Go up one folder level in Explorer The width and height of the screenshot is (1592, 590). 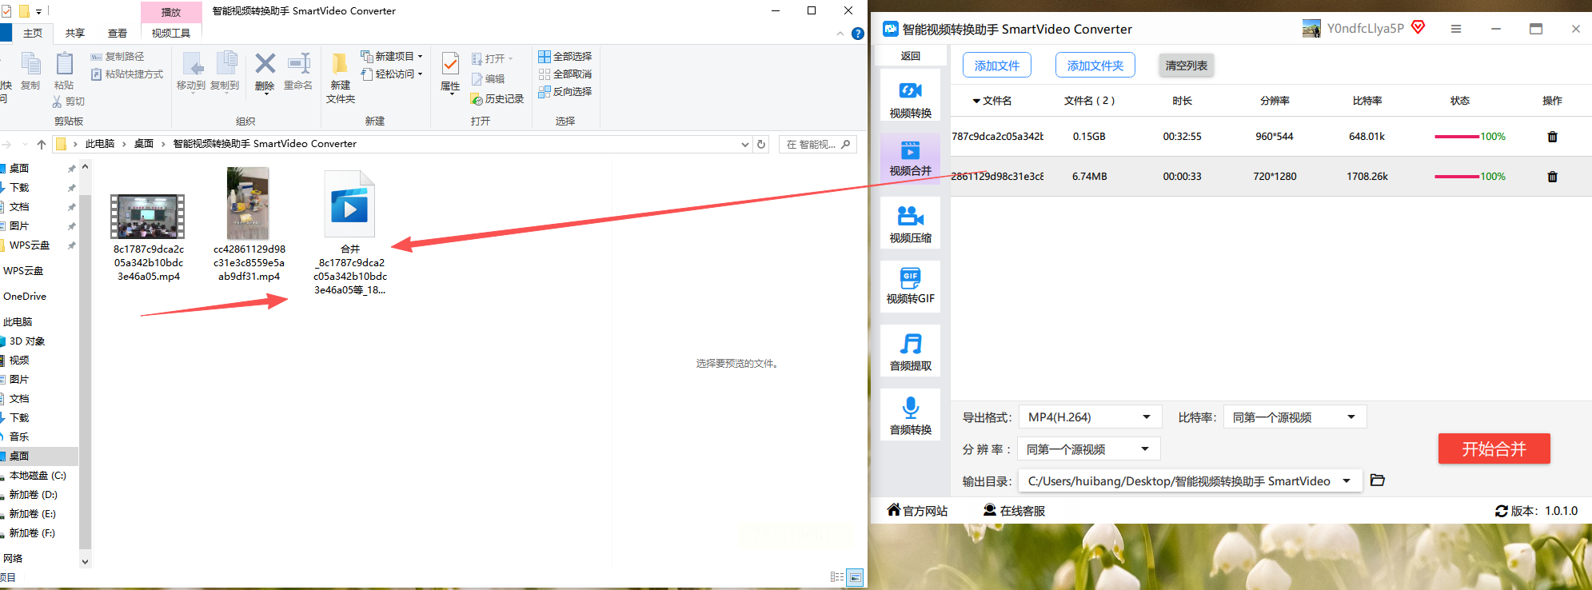42,144
